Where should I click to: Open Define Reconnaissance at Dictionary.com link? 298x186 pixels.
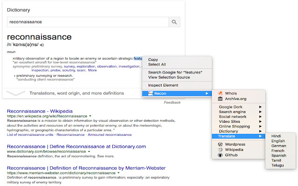pyautogui.click(x=76, y=146)
